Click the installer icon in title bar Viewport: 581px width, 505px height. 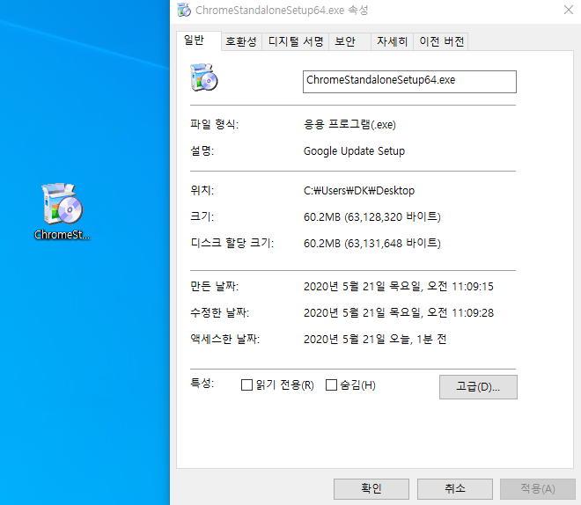(184, 10)
